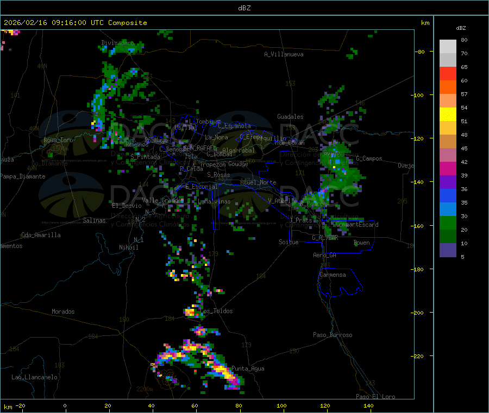Click the 'Agua_Toro' map label

[x=58, y=140]
